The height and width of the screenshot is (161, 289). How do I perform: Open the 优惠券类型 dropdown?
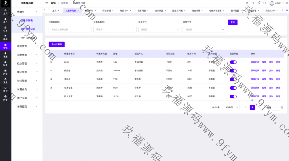click(x=115, y=30)
